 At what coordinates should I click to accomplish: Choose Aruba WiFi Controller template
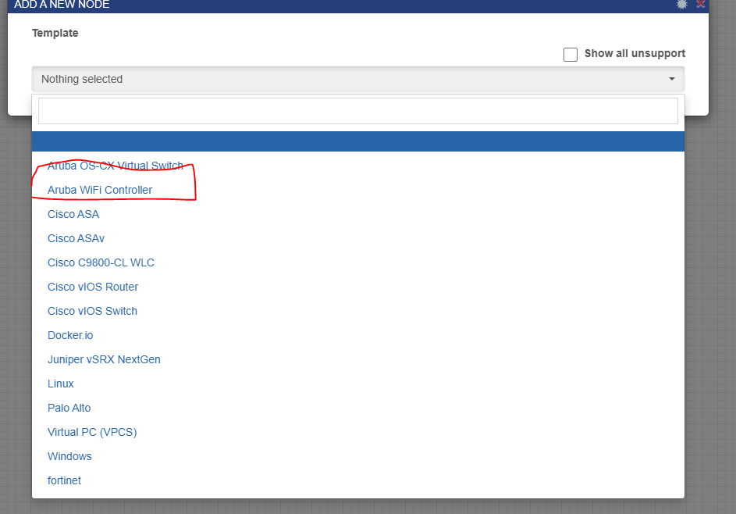(x=358, y=190)
